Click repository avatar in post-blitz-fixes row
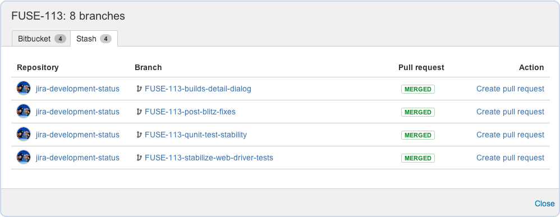560x217 pixels. 24,112
